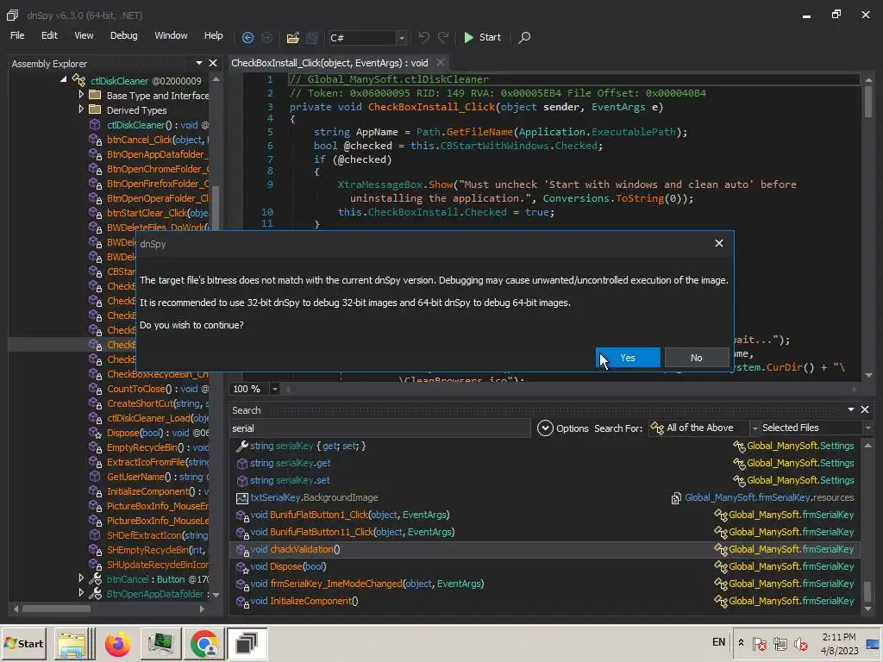Select the frmSerialKey_ImeModeChanged search result
This screenshot has width=883, height=662.
coord(545,584)
